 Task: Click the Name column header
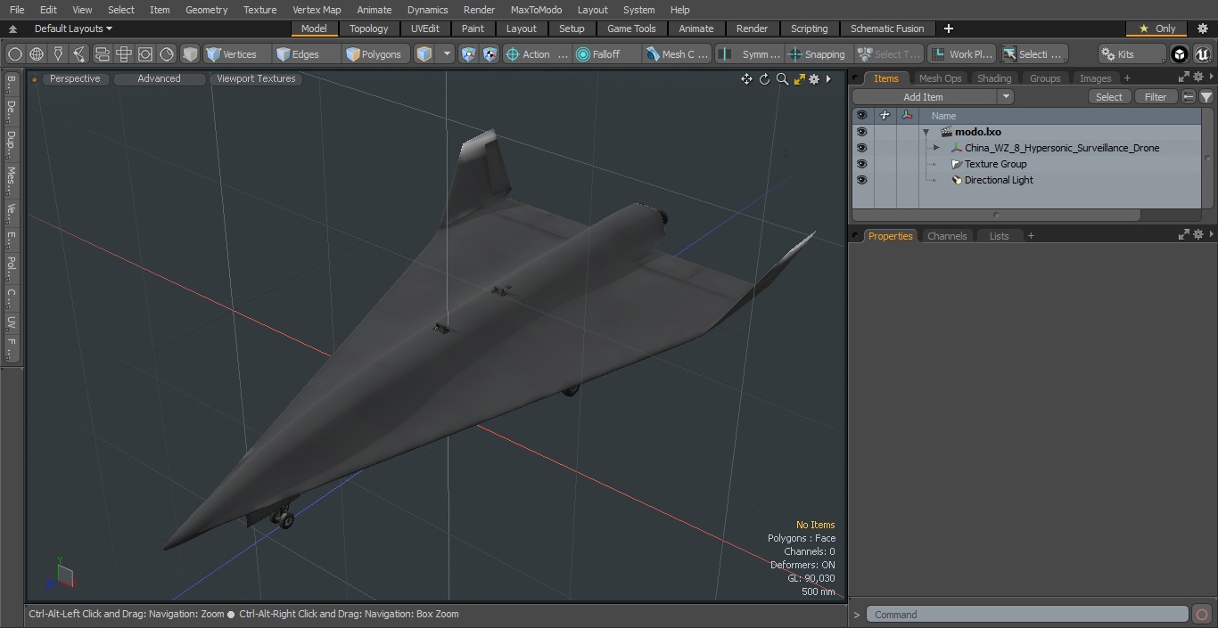click(x=943, y=116)
